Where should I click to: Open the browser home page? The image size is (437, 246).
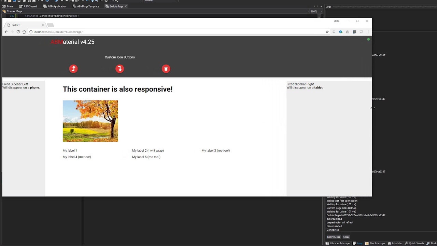pyautogui.click(x=24, y=32)
